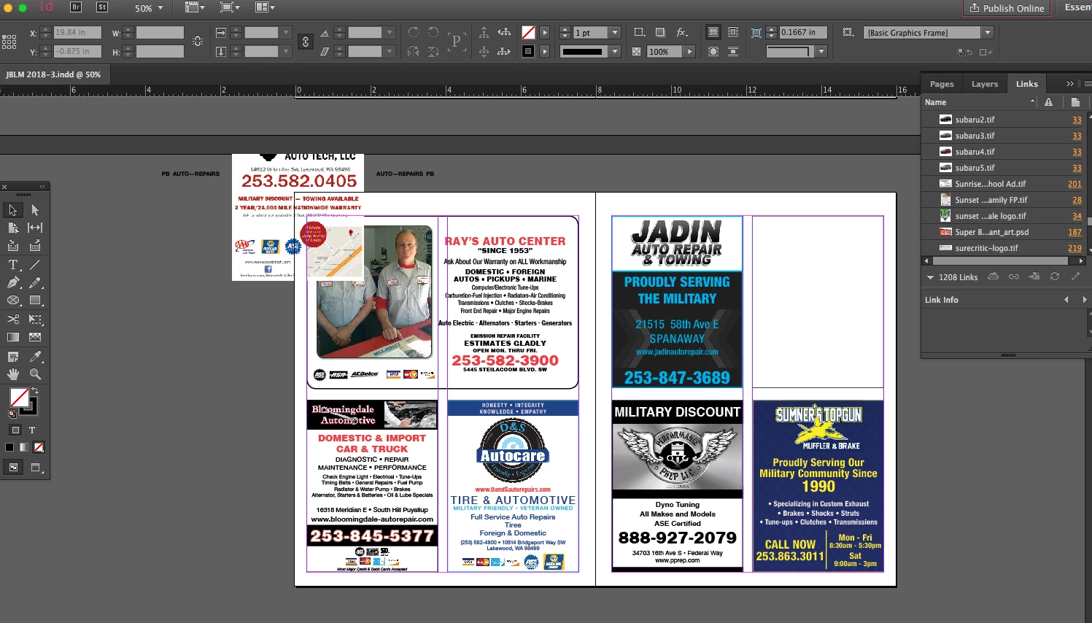Viewport: 1092px width, 623px height.
Task: Select the Content Placer tool
Action: 35,246
